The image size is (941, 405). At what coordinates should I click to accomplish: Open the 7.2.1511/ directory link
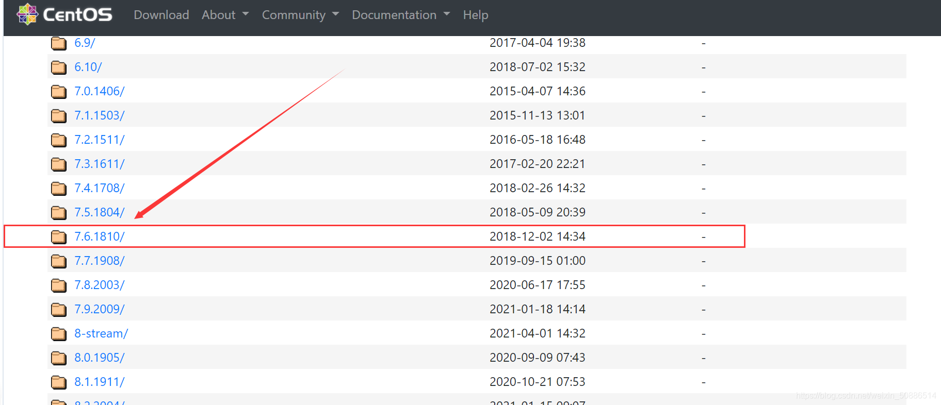tap(100, 140)
